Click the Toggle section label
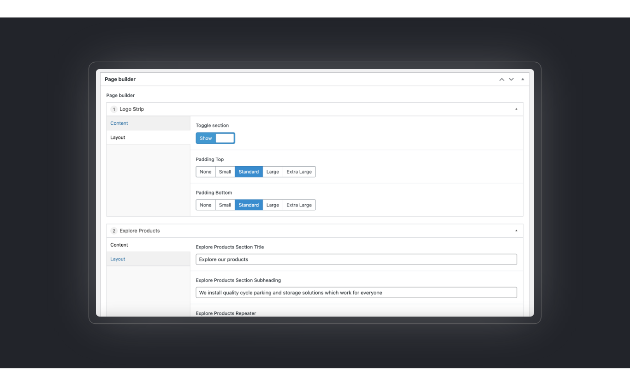Viewport: 630px width, 386px height. pos(212,125)
